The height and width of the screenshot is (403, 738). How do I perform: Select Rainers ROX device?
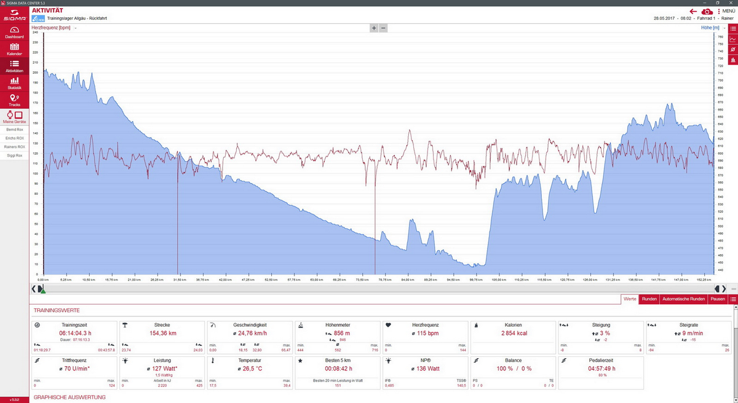click(x=14, y=147)
